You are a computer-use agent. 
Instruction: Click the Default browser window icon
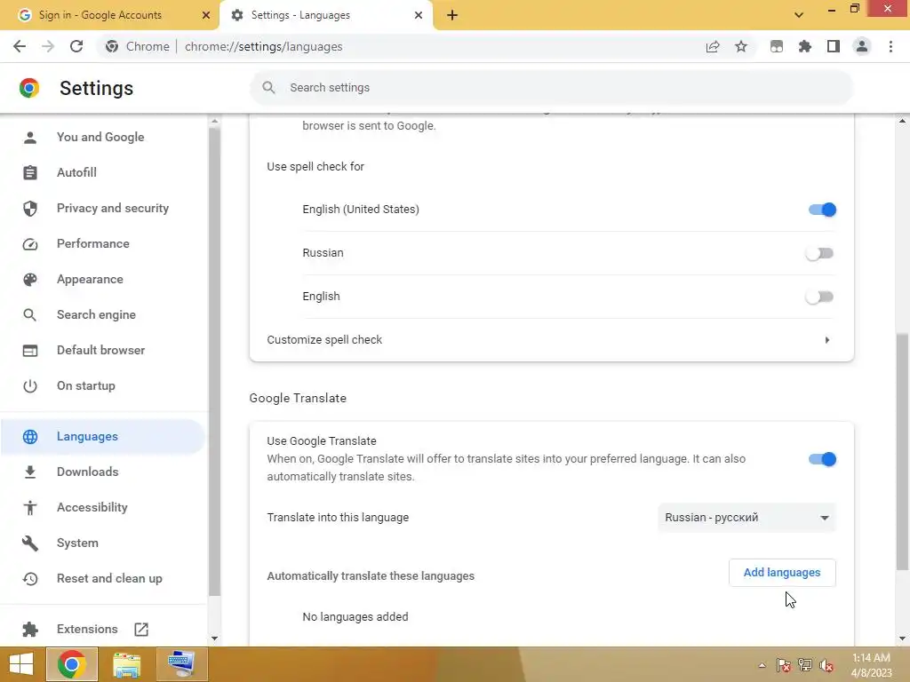coord(30,350)
